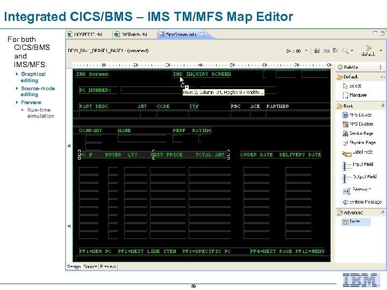Toggle the grid display toolbar icon
The image size is (387, 290).
[317, 51]
